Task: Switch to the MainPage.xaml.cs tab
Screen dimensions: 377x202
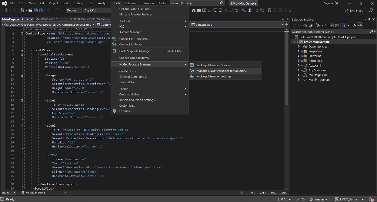Action: tap(47, 19)
